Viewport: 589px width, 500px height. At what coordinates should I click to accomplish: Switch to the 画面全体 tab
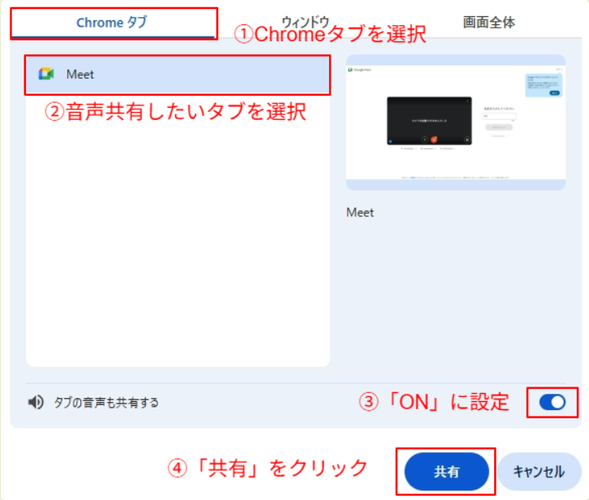(489, 23)
